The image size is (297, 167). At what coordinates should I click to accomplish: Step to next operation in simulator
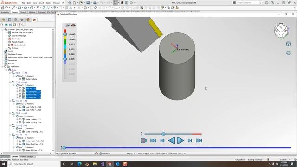coord(190,141)
